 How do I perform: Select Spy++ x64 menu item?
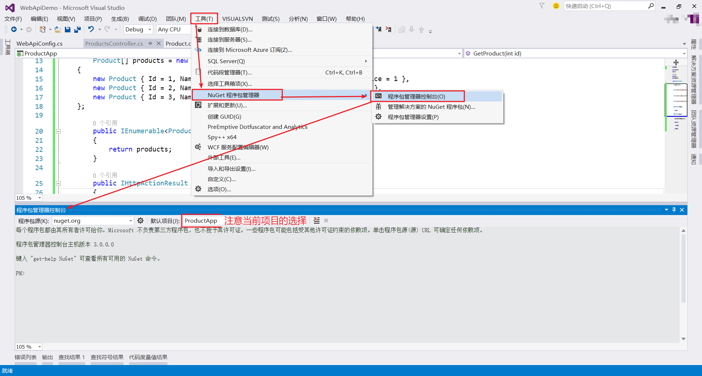(x=282, y=137)
